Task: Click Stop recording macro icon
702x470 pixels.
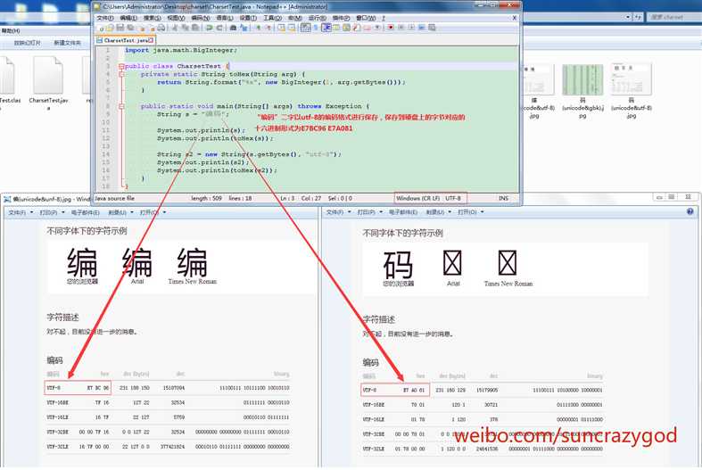Action: click(401, 28)
